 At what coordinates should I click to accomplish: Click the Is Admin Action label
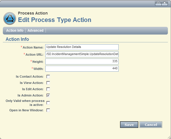point(30,95)
